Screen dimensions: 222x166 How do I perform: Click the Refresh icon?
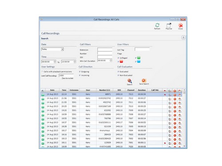157,25
